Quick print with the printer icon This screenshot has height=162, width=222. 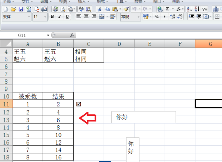[55, 9]
